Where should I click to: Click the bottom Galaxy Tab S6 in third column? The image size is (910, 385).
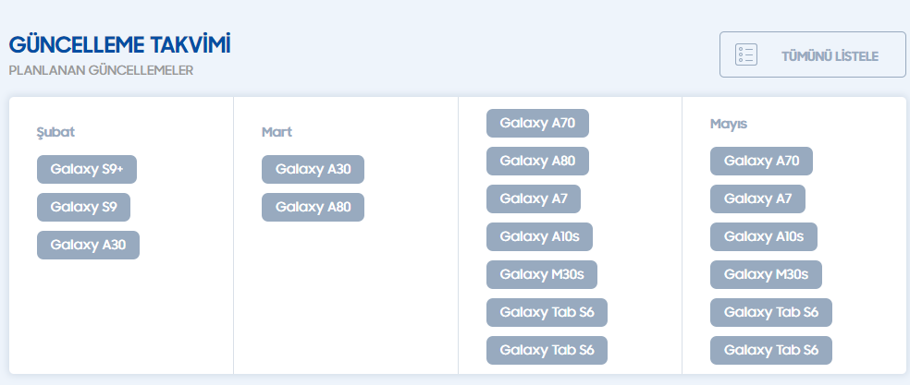tap(547, 350)
